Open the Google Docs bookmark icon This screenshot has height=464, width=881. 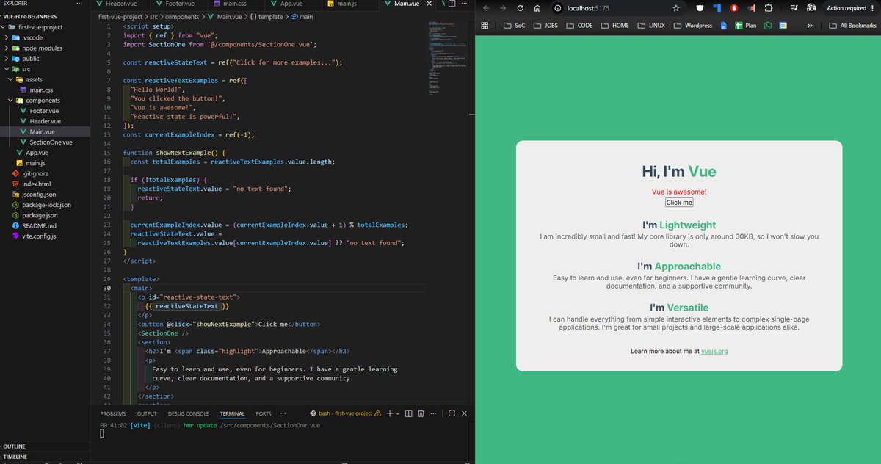click(723, 26)
